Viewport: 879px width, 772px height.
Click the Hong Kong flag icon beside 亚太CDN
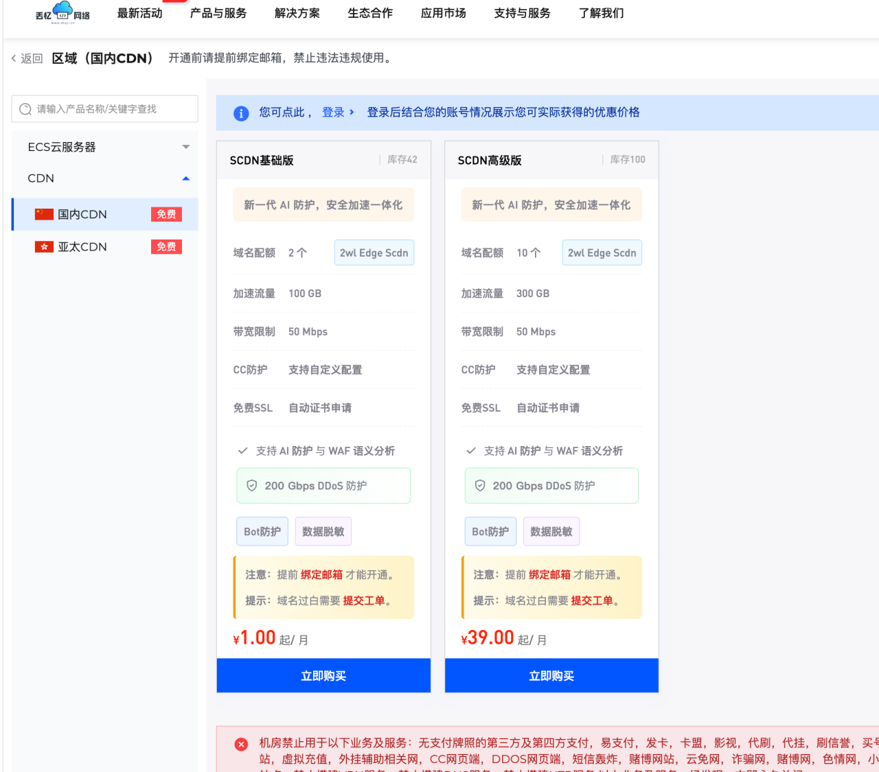(44, 247)
